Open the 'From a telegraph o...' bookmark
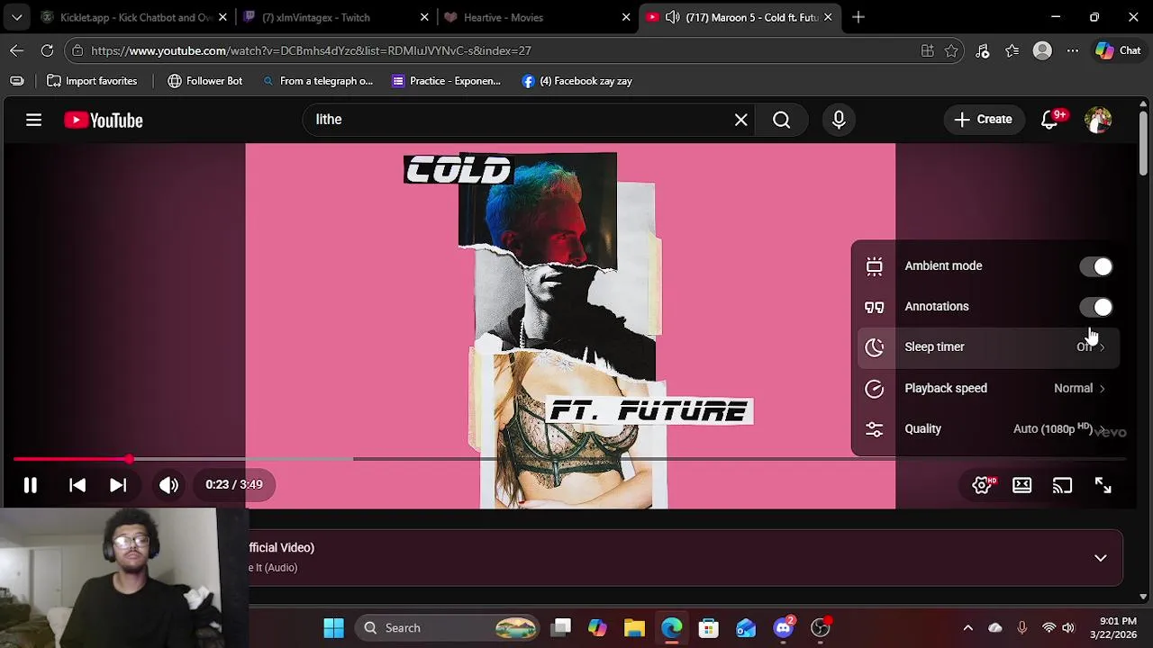1153x648 pixels. pos(317,81)
